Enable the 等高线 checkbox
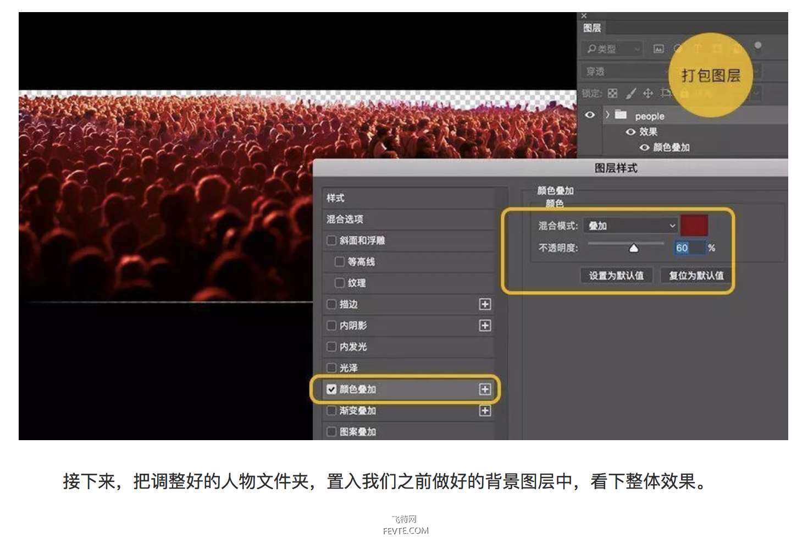The width and height of the screenshot is (808, 537). click(x=340, y=261)
